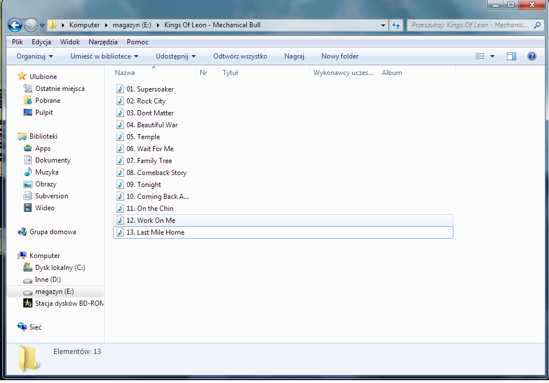Click Komputer in the address breadcrumb
The width and height of the screenshot is (549, 383).
[84, 25]
